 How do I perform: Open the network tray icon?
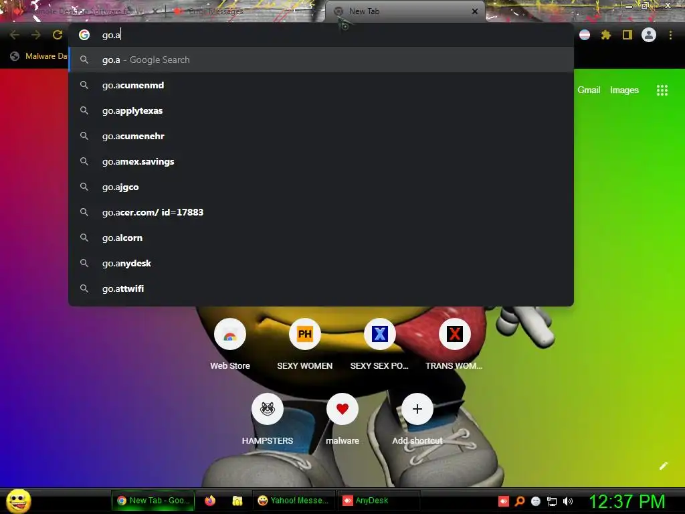click(552, 501)
